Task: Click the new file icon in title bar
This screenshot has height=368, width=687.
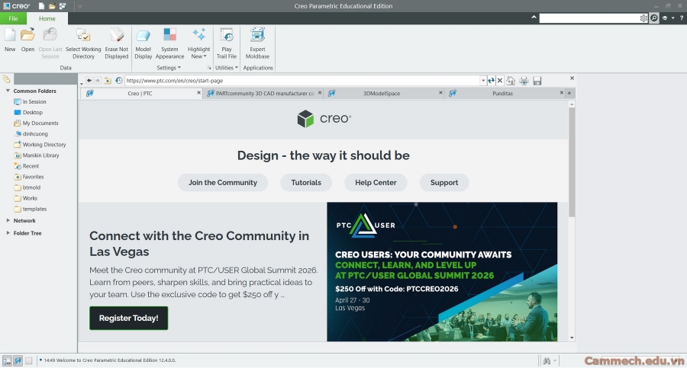Action: point(41,6)
